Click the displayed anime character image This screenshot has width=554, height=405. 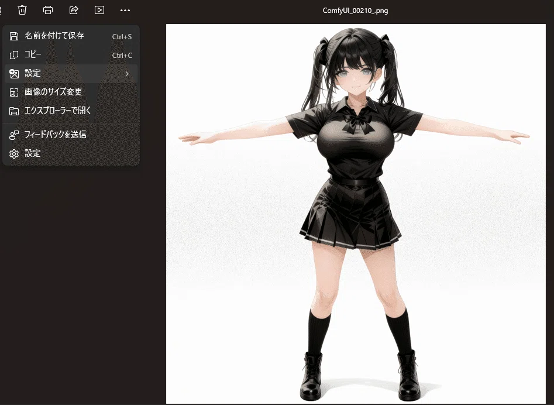tap(356, 214)
